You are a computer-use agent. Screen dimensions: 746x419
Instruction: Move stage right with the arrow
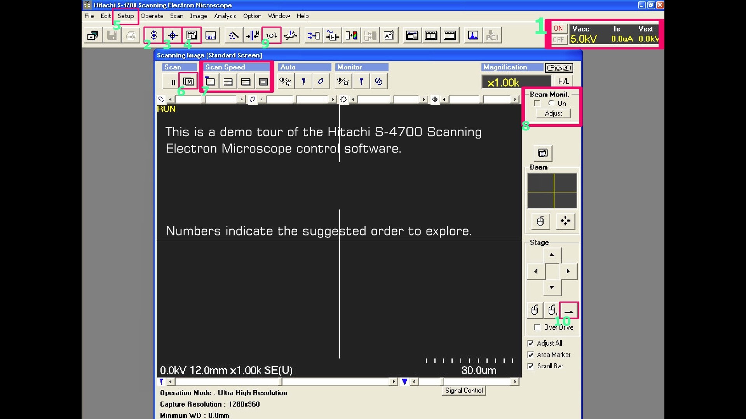568,272
